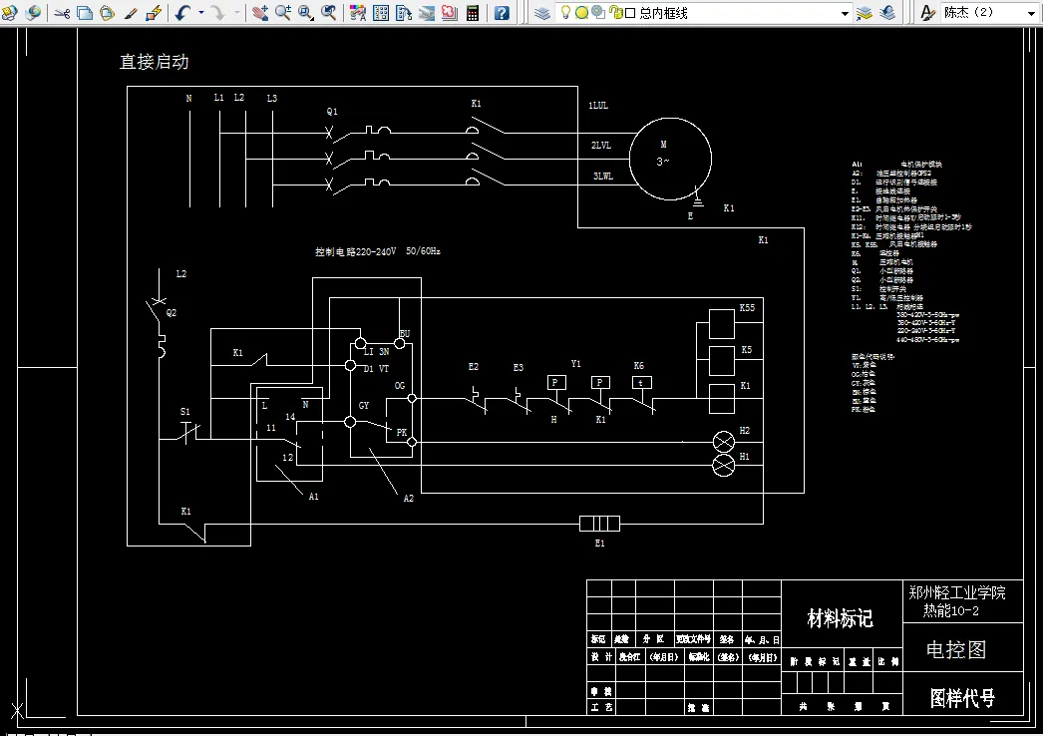Screen dimensions: 1043x736
Task: Select the Match Properties brush tool
Action: [131, 13]
